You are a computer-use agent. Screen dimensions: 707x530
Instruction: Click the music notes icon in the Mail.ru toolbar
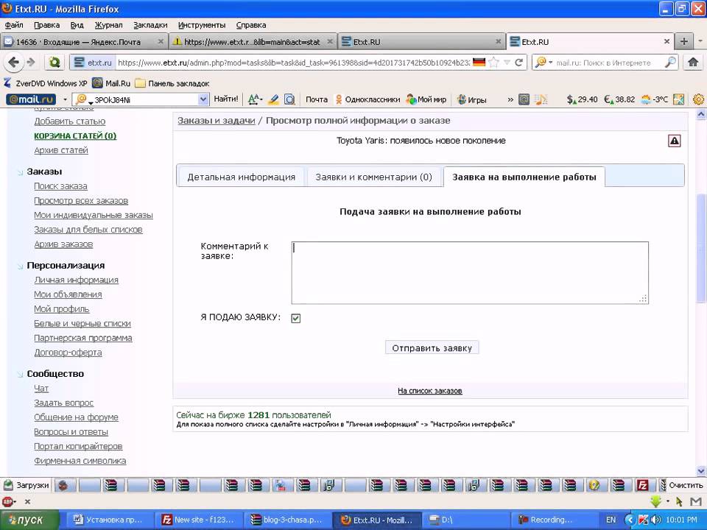click(x=541, y=99)
